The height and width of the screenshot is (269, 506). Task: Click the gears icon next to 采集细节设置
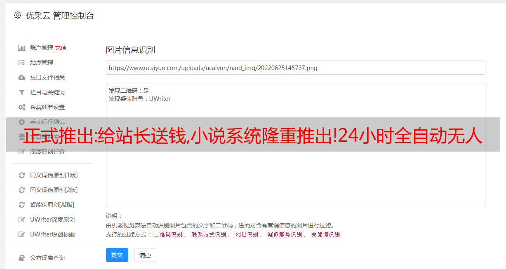click(22, 107)
